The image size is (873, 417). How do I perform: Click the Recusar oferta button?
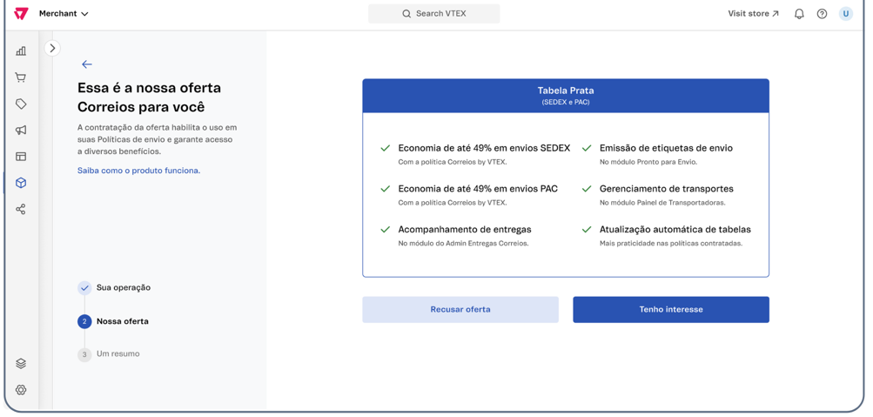tap(460, 309)
